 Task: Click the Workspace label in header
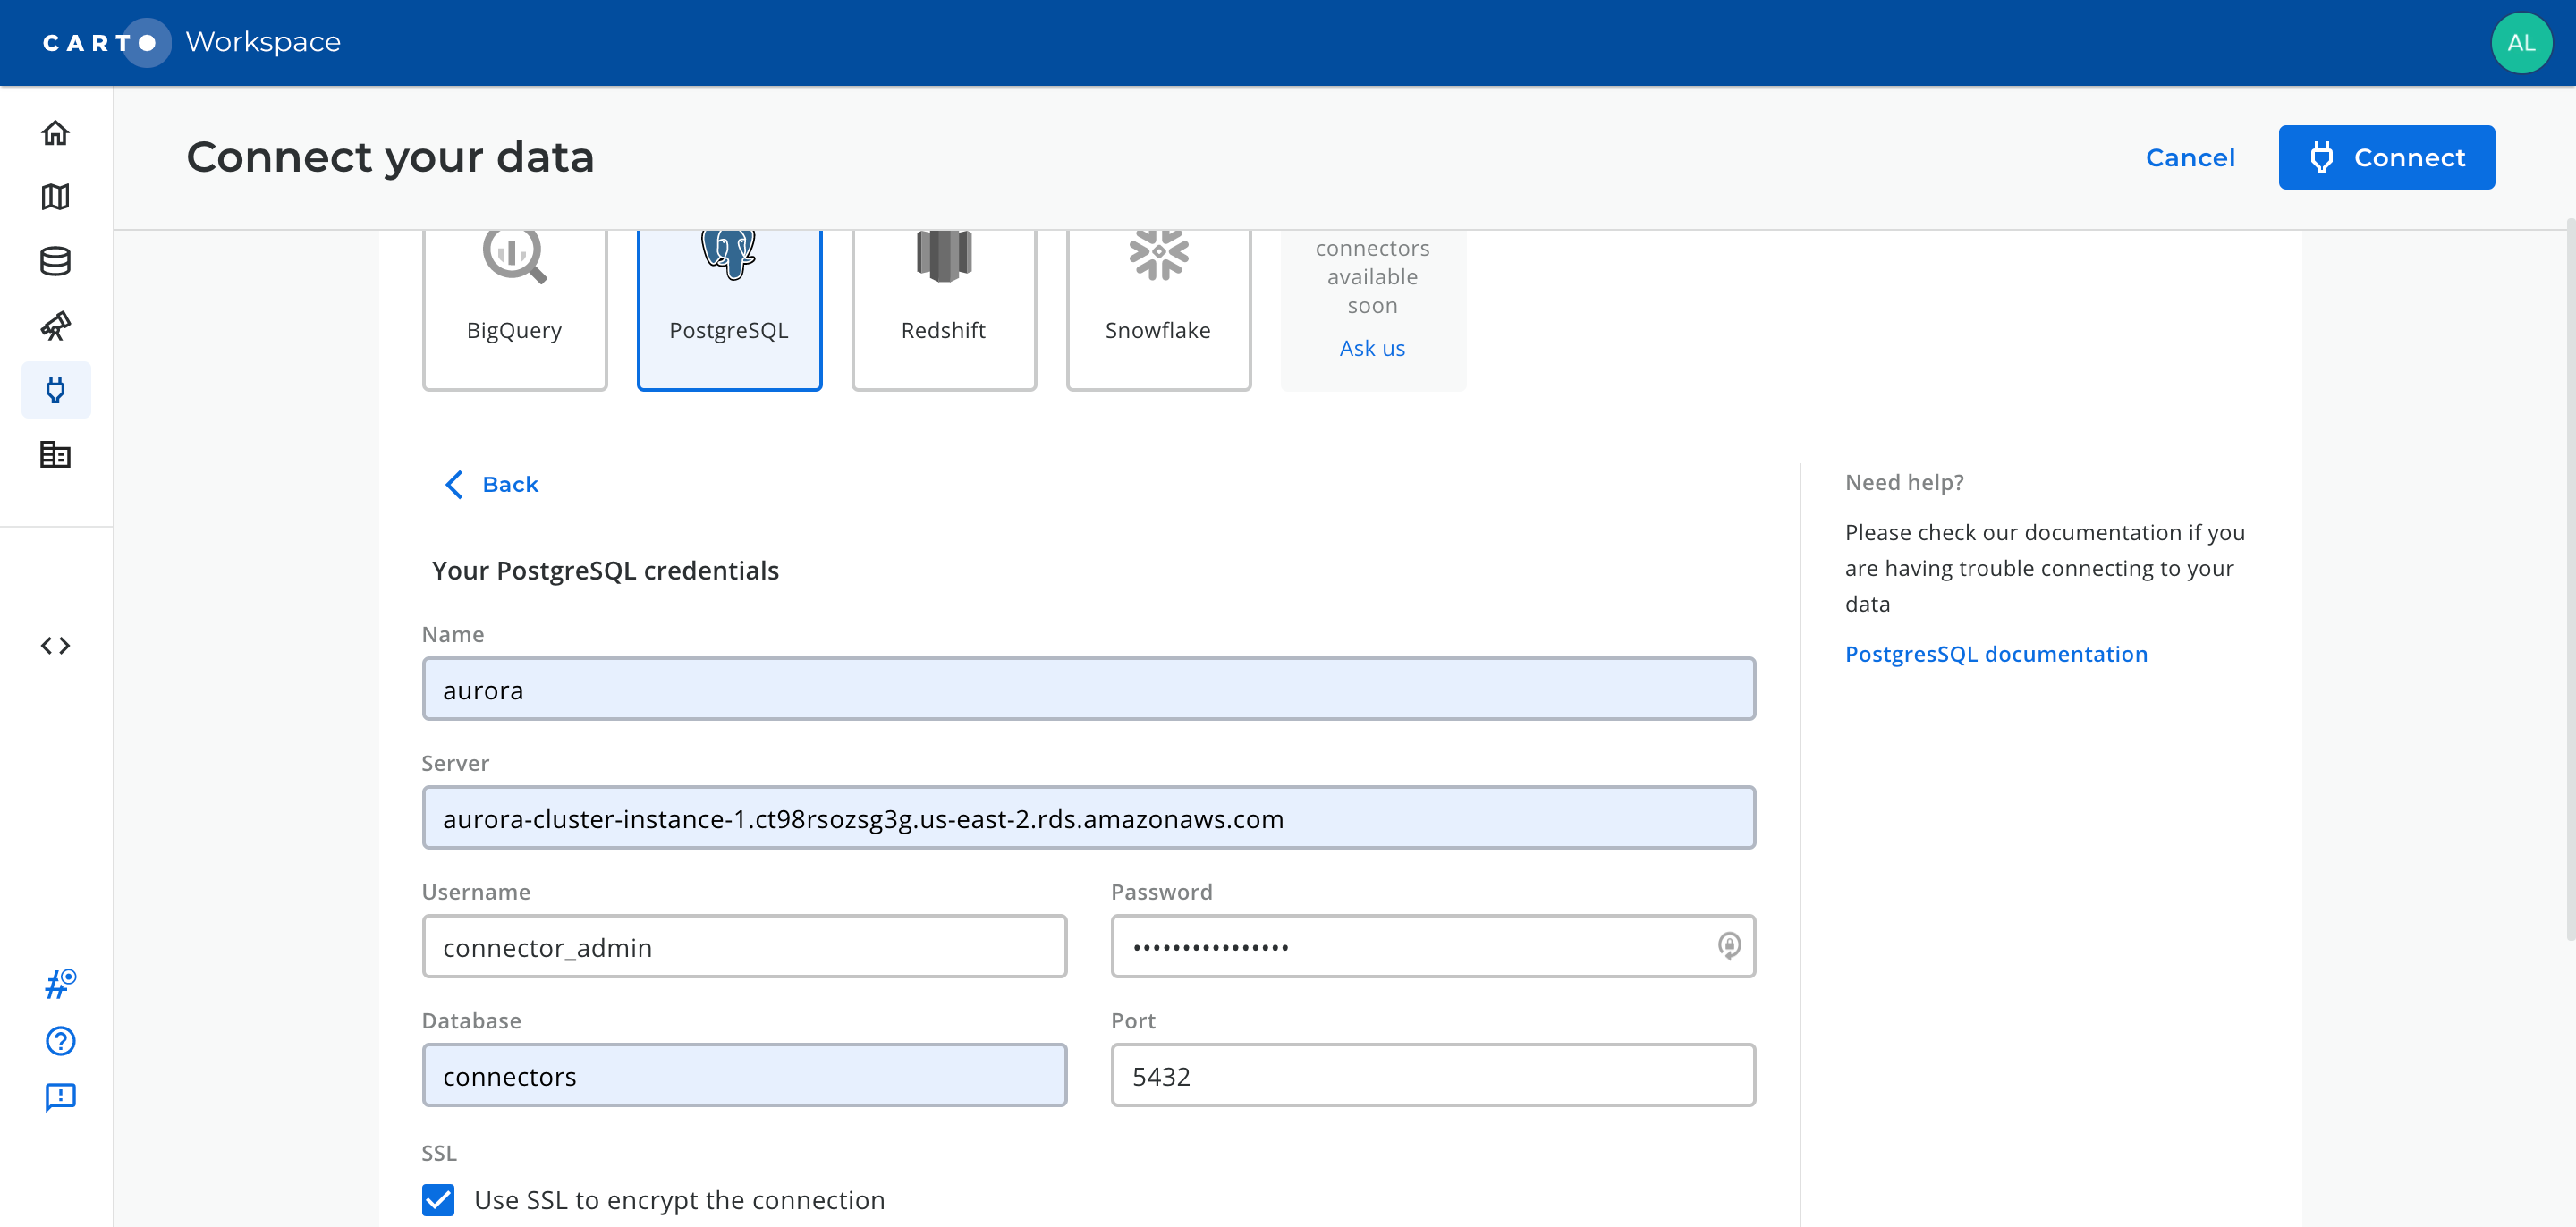(x=263, y=42)
